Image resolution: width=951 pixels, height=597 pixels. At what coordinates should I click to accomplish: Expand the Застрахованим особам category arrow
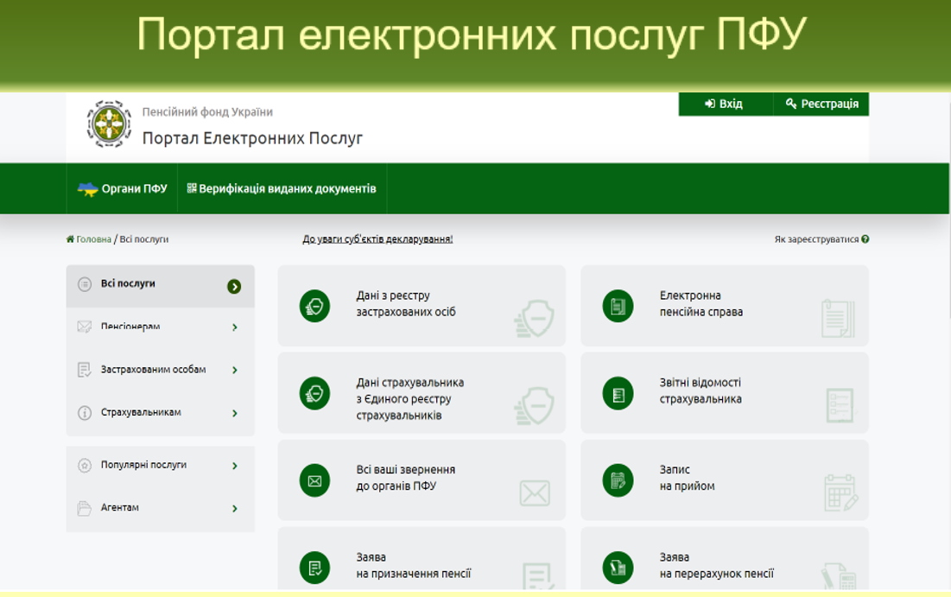[234, 370]
